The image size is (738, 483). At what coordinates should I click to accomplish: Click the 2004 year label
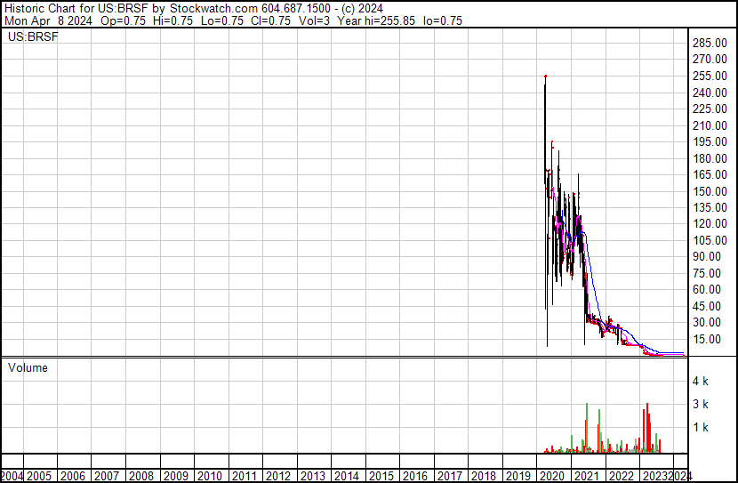[x=12, y=476]
